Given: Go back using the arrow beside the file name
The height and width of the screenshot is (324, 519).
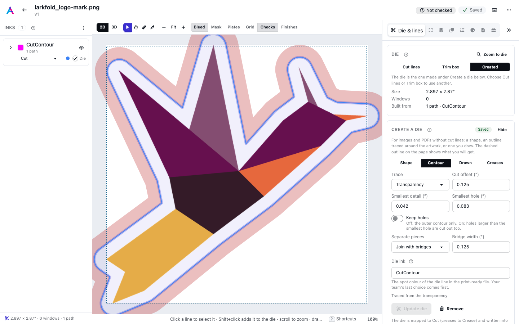Looking at the screenshot, I should pyautogui.click(x=25, y=10).
